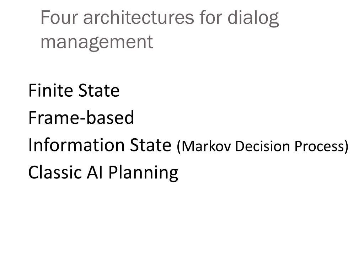Image resolution: width=364 pixels, height=273 pixels.
Task: Click the word "management" in the title
Action: [x=97, y=43]
